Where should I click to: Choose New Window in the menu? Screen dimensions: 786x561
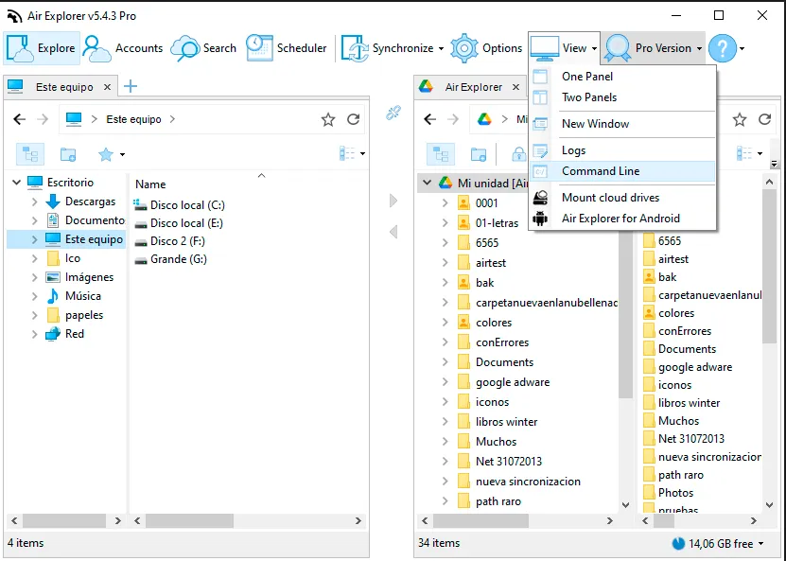click(x=622, y=124)
